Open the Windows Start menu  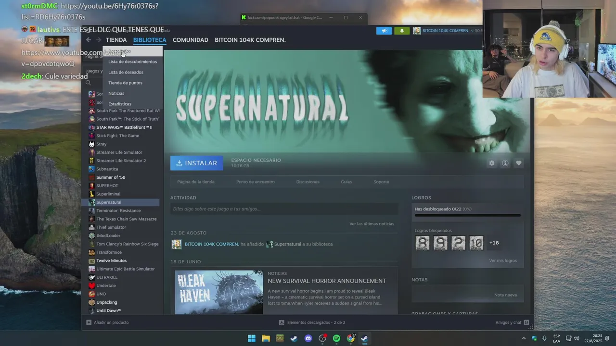(x=252, y=338)
